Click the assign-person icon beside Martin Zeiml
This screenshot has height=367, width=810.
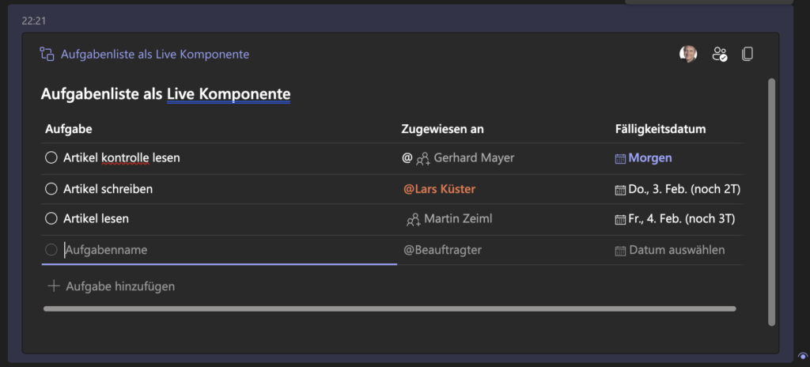click(x=413, y=220)
